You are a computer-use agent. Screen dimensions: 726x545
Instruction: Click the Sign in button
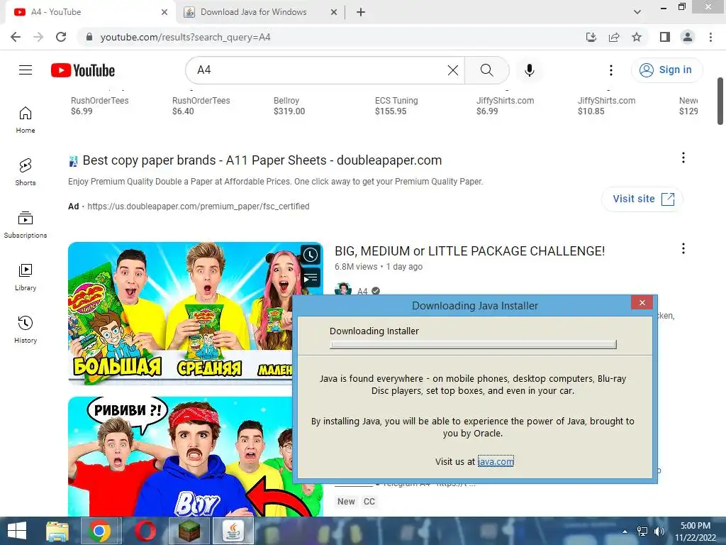[x=666, y=70]
